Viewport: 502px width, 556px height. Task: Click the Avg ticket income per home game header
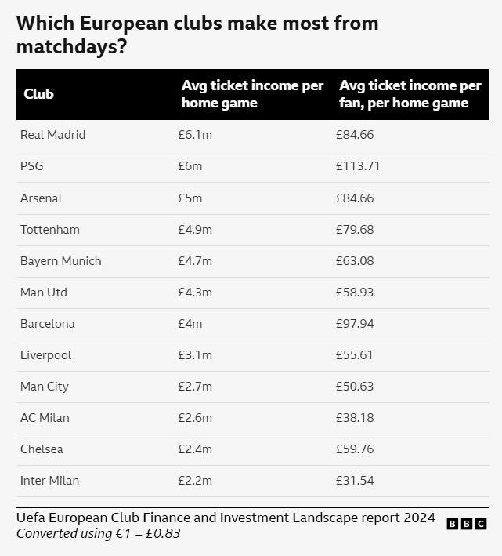(252, 94)
